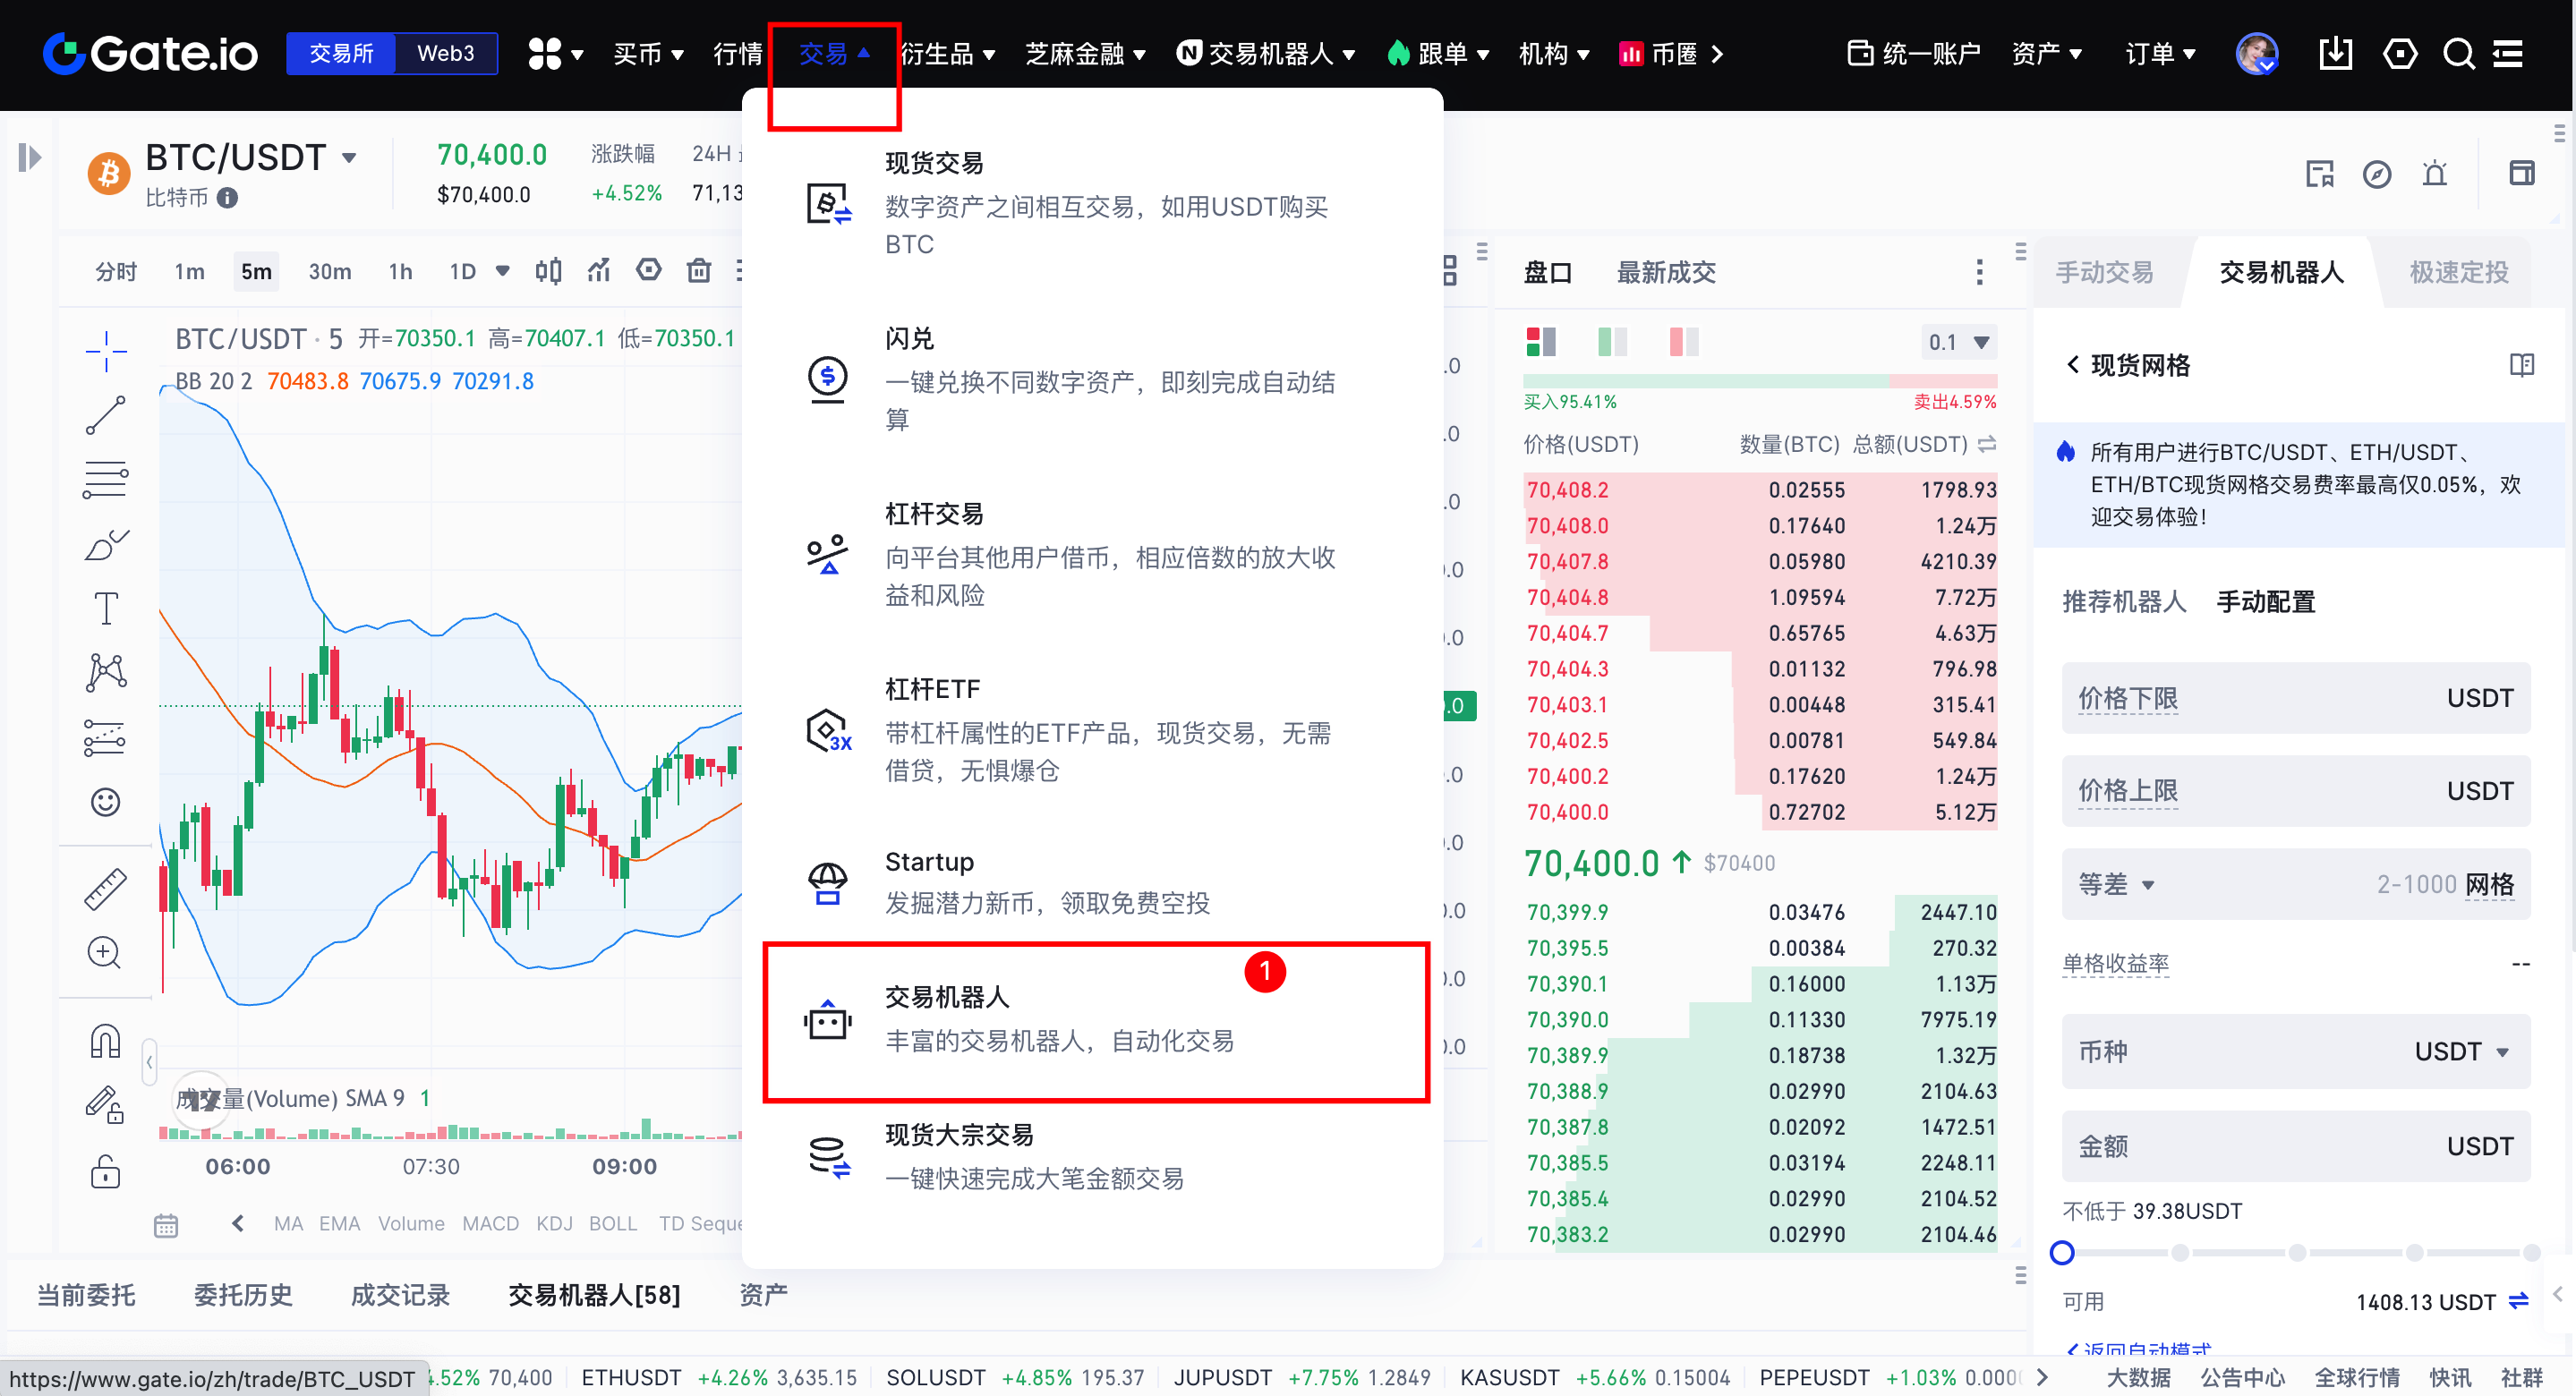Screen dimensions: 2576x1396
Task: Click the investment amount slider handle
Action: click(x=2062, y=1252)
